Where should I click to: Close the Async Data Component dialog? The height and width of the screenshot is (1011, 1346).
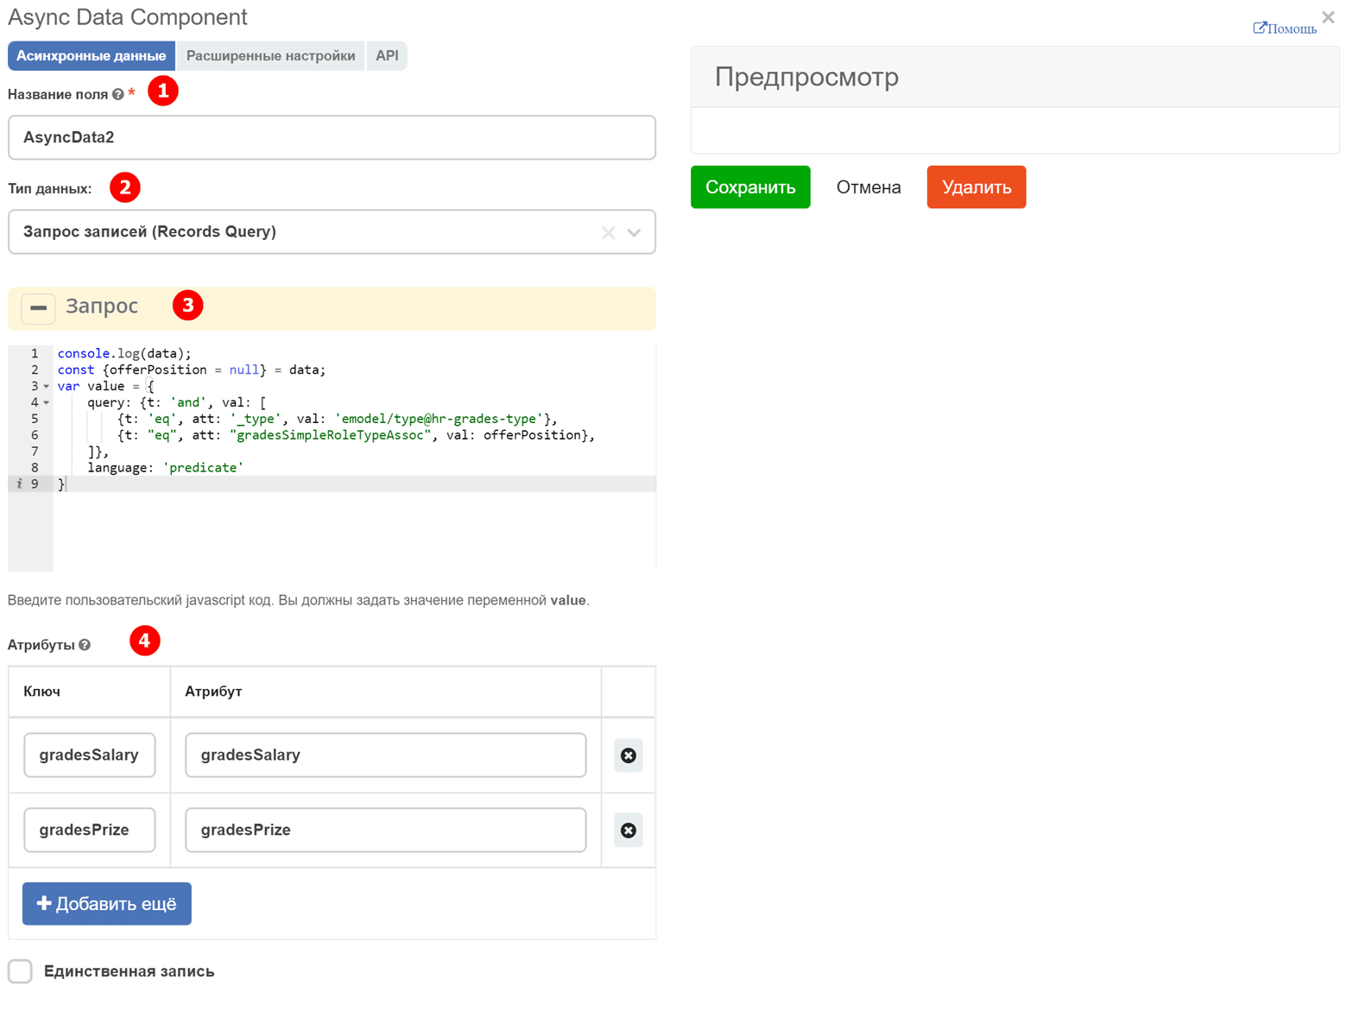[x=1328, y=17]
